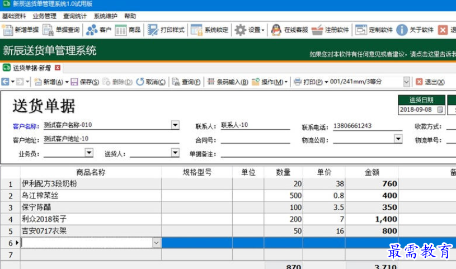
Task: Open the 查询统计 menu
Action: tap(75, 16)
